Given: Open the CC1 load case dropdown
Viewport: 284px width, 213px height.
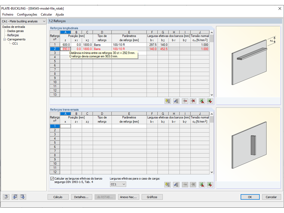Looking at the screenshot, I should (118, 184).
